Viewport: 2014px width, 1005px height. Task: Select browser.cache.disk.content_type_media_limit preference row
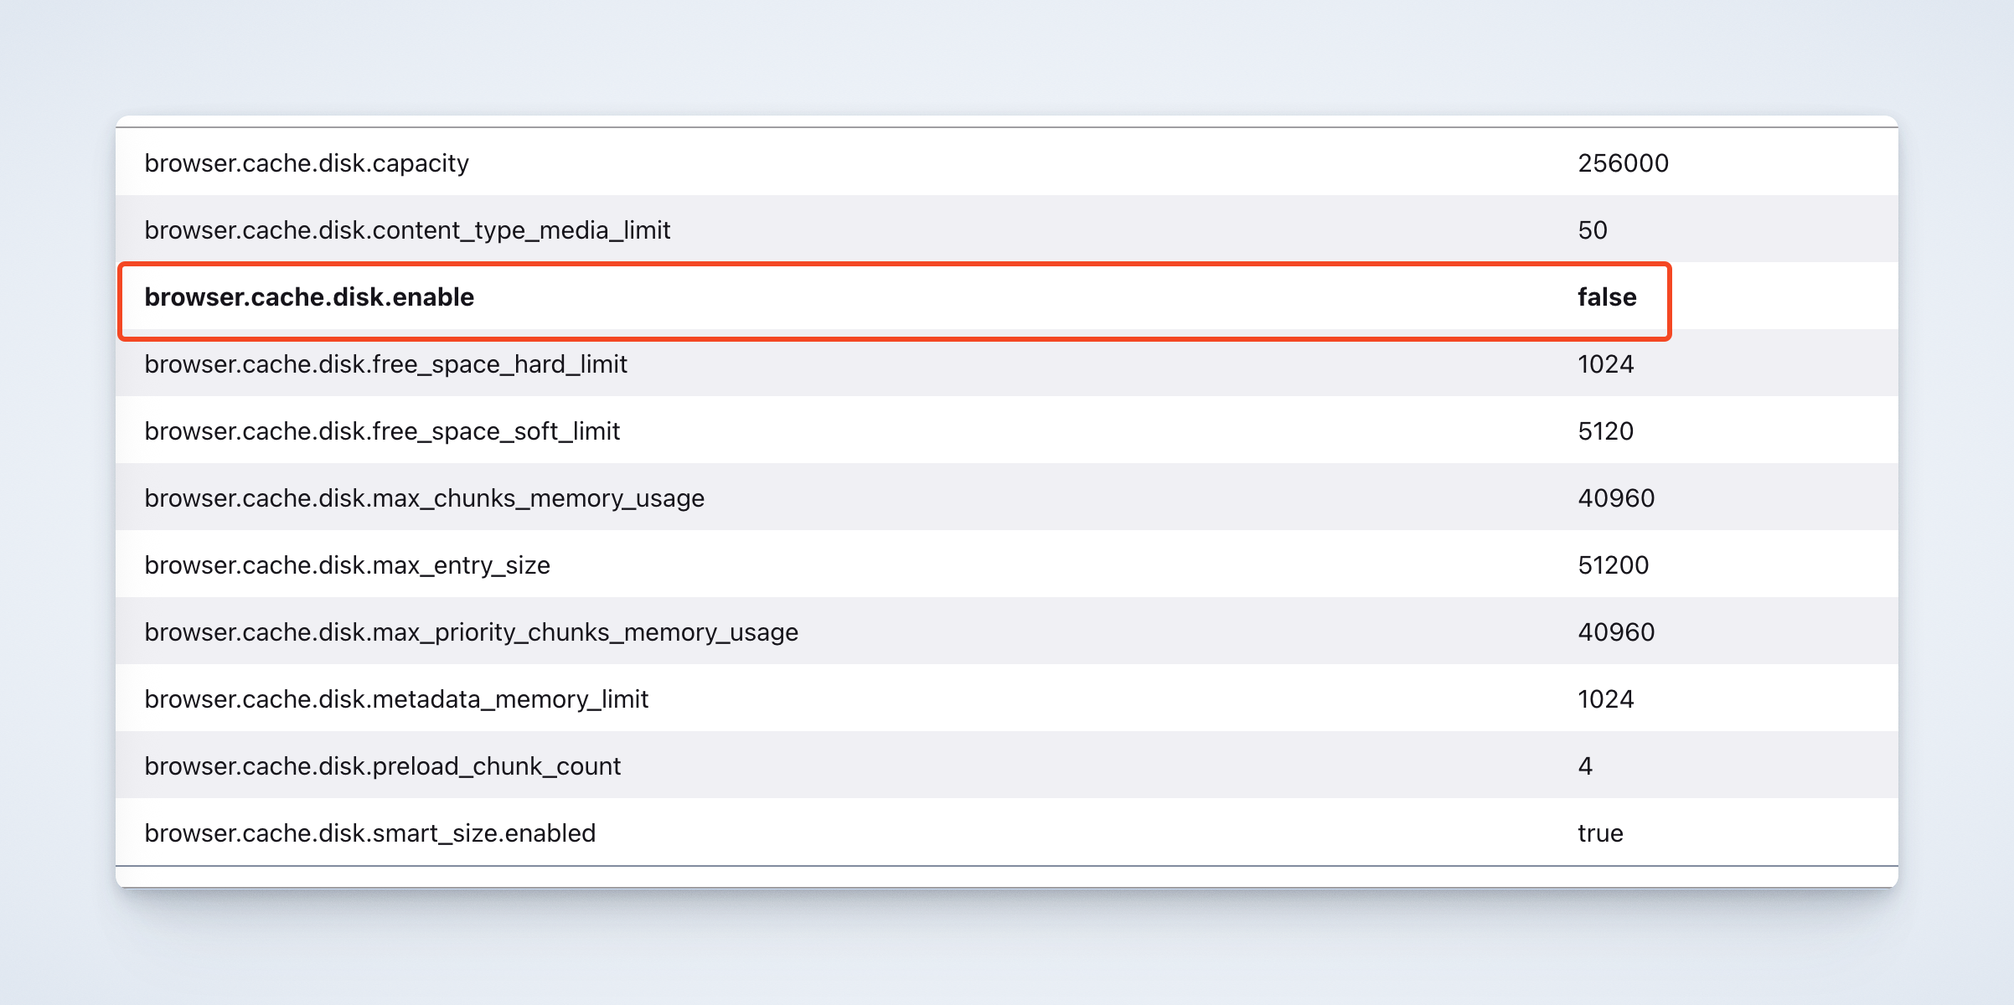[x=407, y=230]
